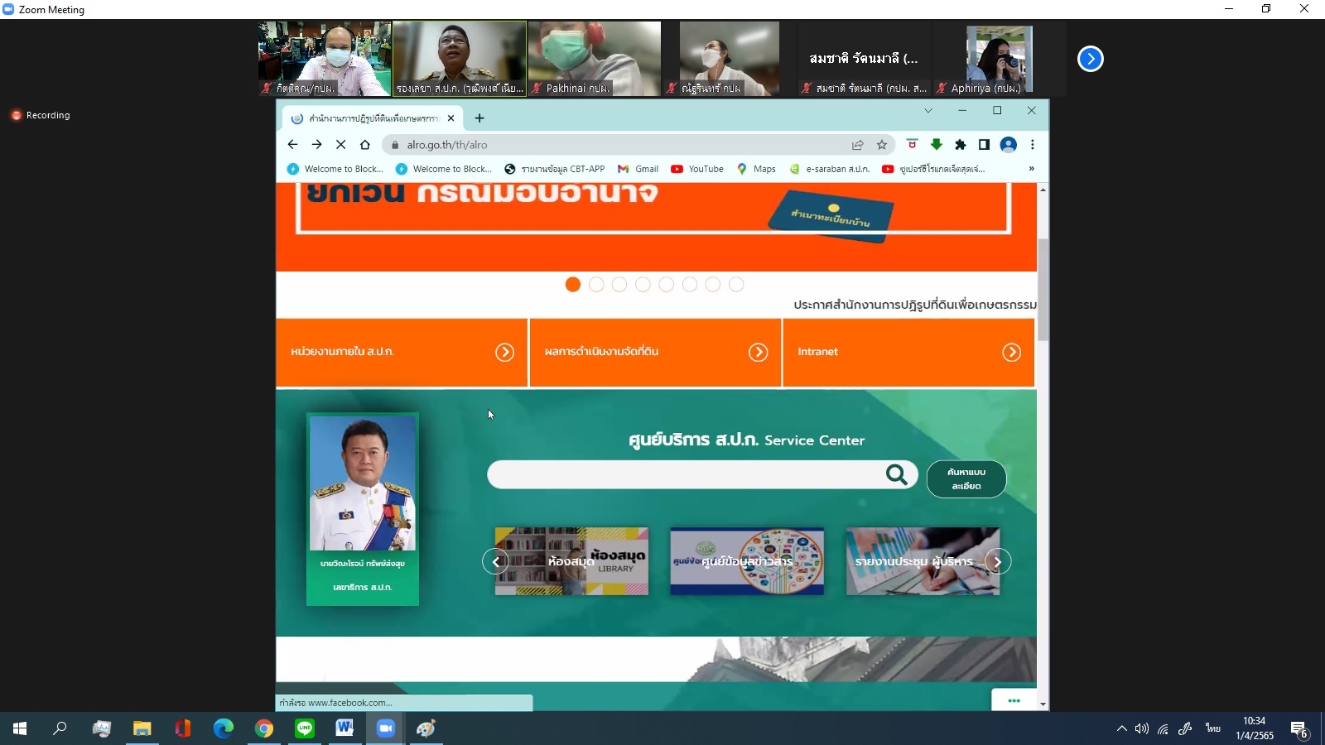Click the web page vertical scrollbar thumb
Screen dimensions: 1325x745
coord(1043,290)
